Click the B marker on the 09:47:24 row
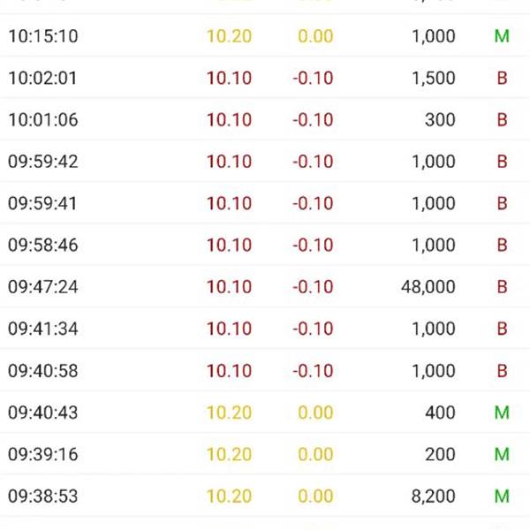530x530 pixels. (502, 287)
